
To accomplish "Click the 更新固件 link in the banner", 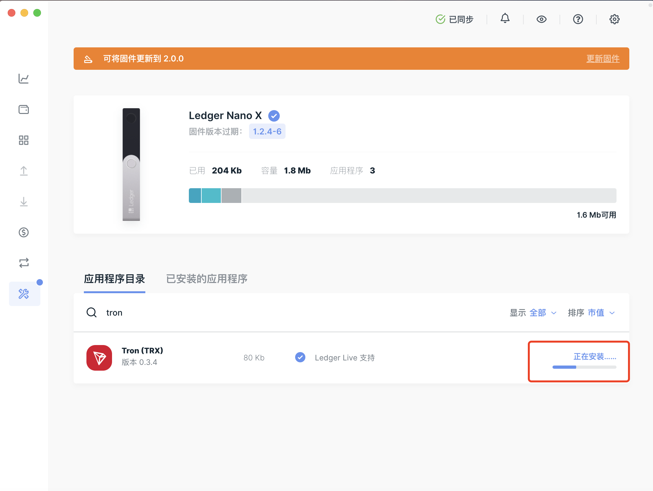I will pyautogui.click(x=603, y=59).
